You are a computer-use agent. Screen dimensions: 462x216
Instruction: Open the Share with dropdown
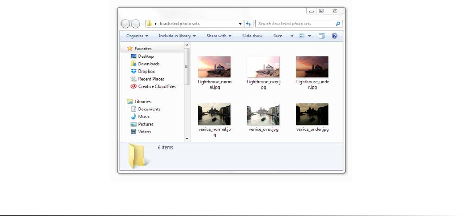(219, 36)
